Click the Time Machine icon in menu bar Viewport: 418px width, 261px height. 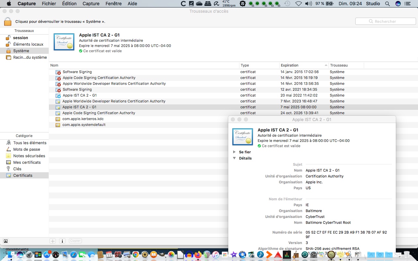(287, 4)
